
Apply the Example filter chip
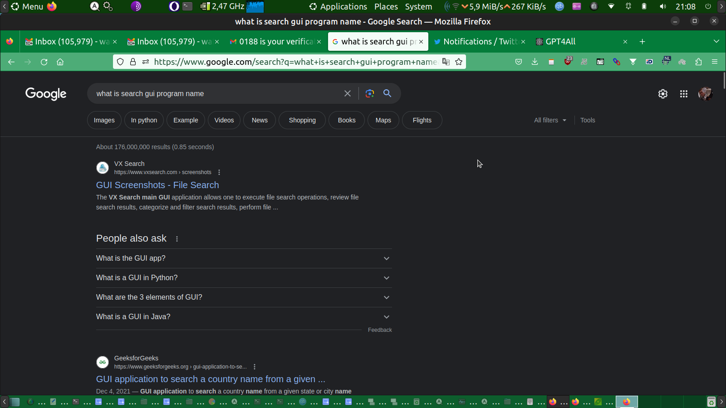point(186,120)
